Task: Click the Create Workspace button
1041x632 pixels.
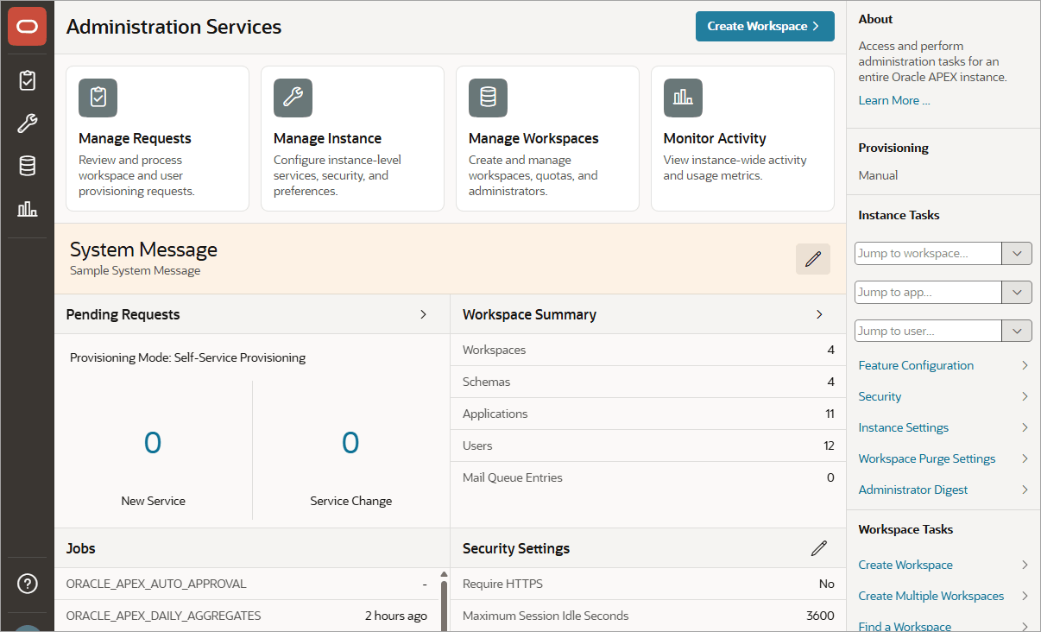Action: point(765,26)
